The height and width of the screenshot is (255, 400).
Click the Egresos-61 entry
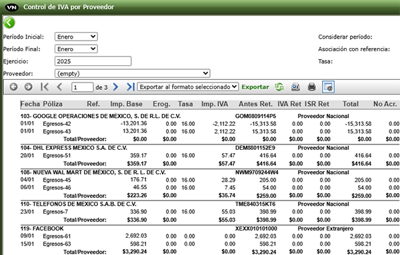click(x=57, y=236)
